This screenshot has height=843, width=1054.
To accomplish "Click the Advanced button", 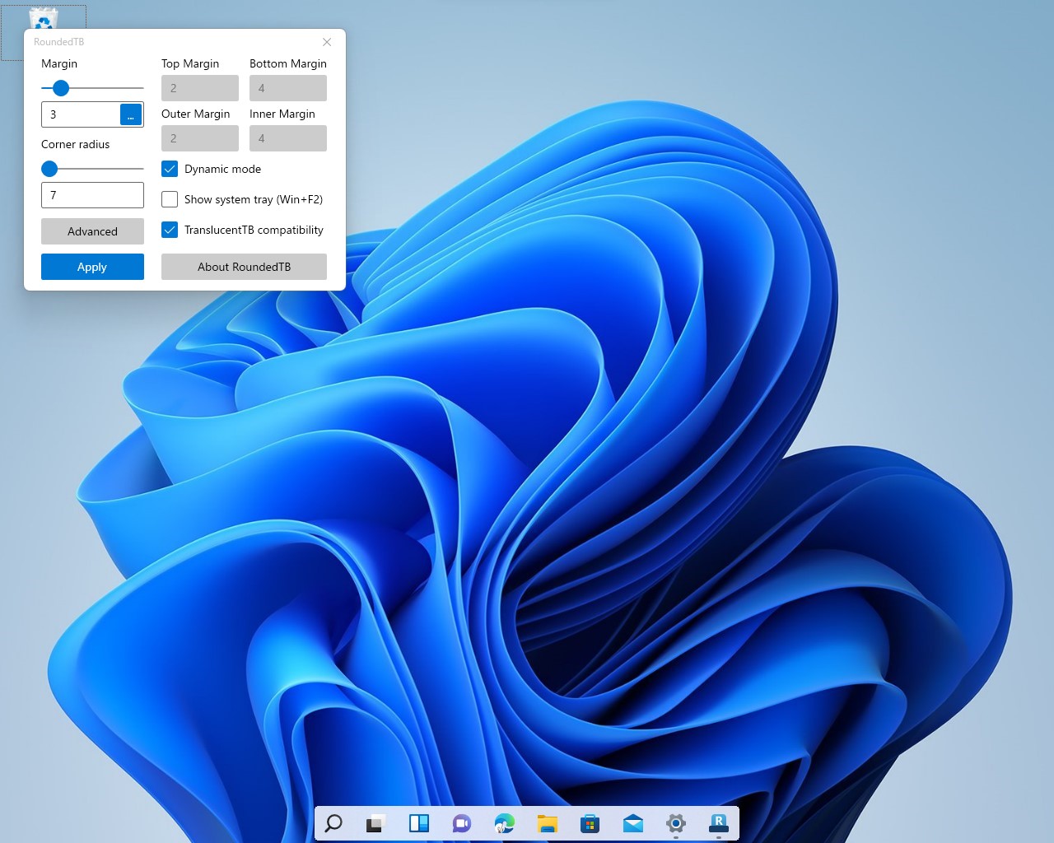I will point(92,231).
